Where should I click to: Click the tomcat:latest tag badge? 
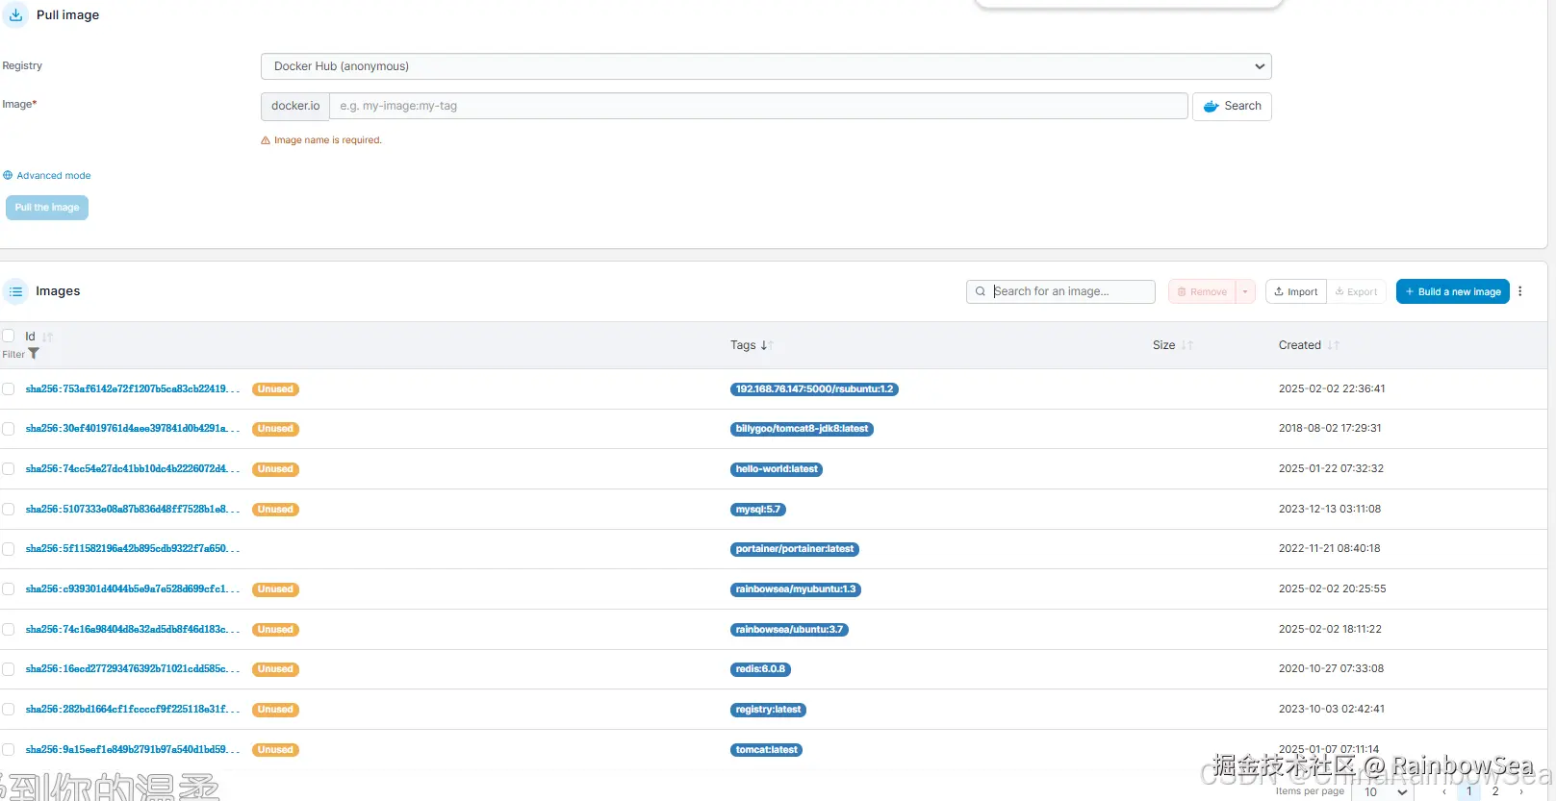767,750
